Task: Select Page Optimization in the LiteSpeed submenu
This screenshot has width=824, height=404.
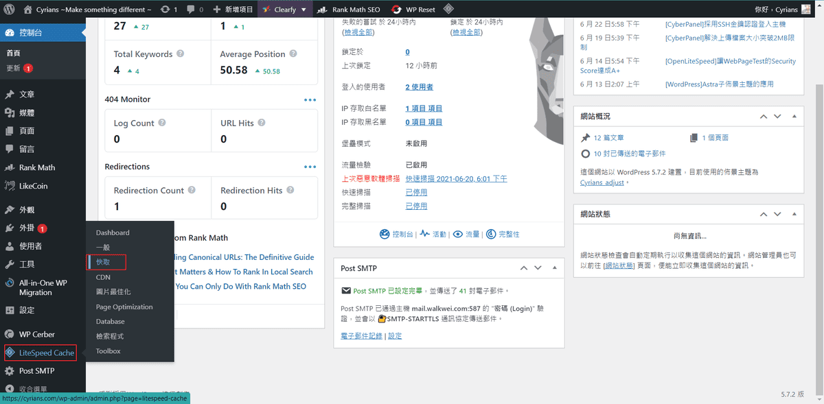Action: [x=124, y=307]
